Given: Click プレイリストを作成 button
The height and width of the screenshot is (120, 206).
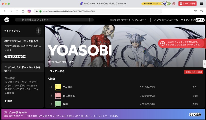Looking at the screenshot, I should [x=15, y=57].
